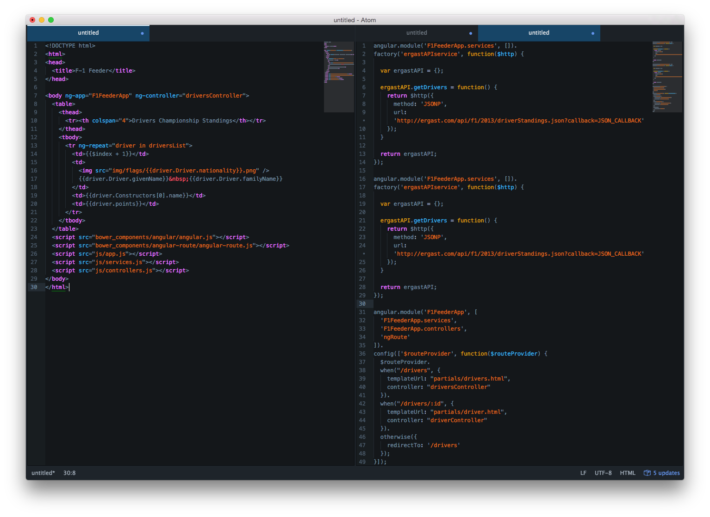Click the <!DOCTYPE html> line
Viewport: 710px width, 517px height.
(x=70, y=46)
